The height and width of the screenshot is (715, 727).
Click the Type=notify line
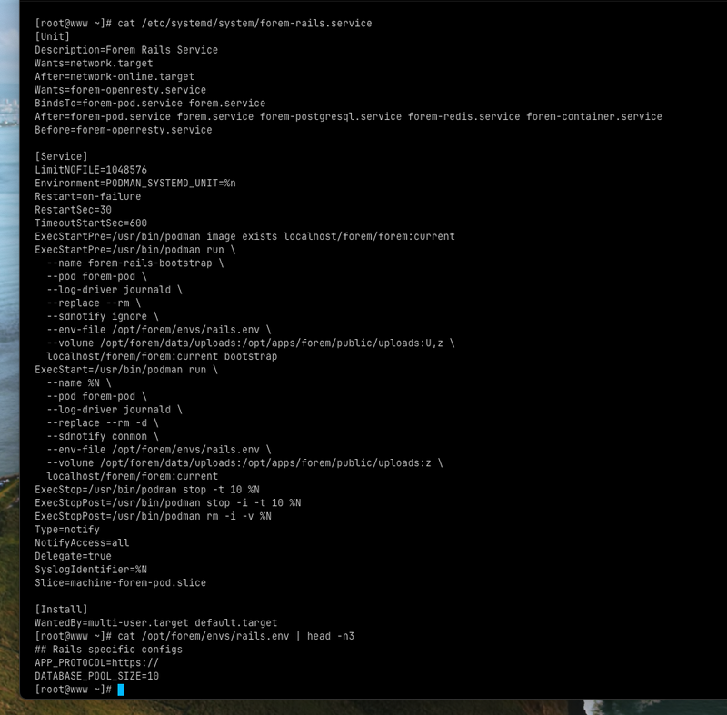click(x=67, y=530)
